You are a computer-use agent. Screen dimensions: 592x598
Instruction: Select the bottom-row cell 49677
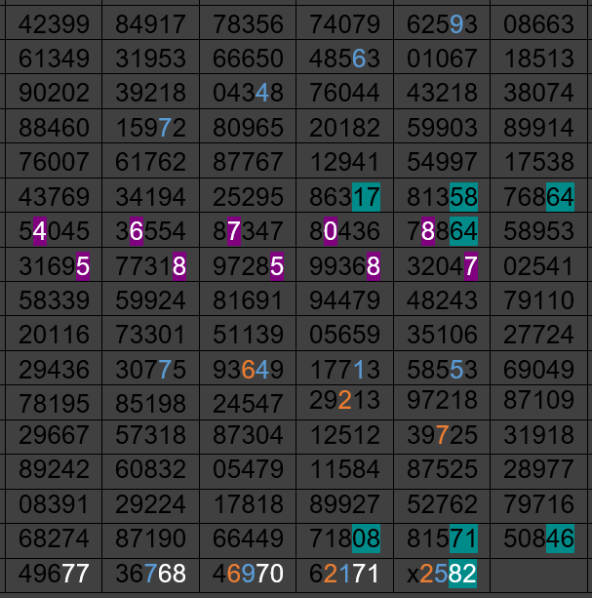click(54, 573)
